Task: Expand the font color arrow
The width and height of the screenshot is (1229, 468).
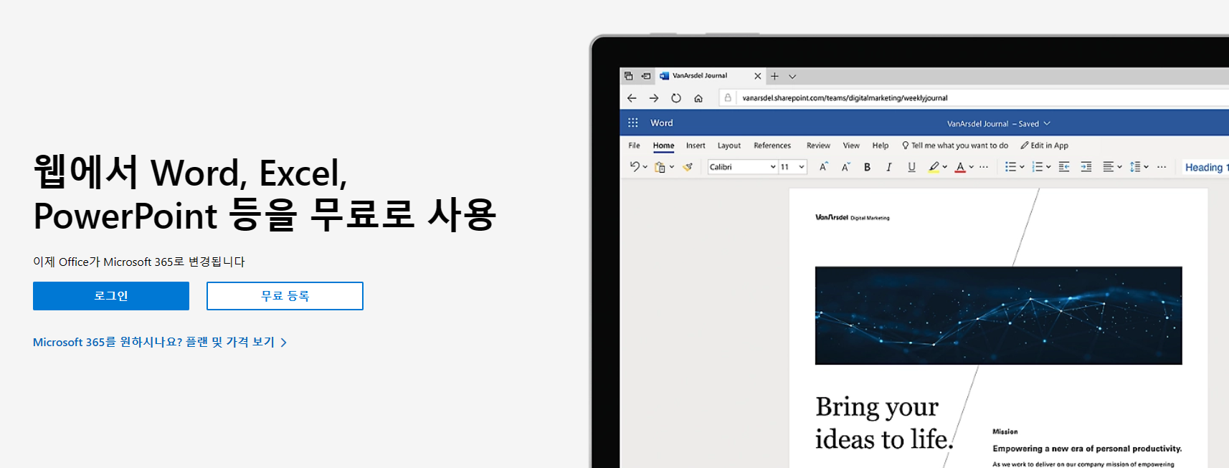Action: (972, 167)
